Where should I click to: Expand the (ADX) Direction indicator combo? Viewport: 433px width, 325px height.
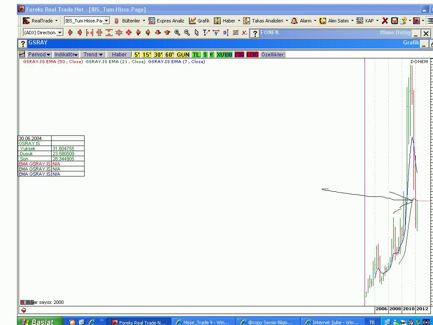pos(60,33)
